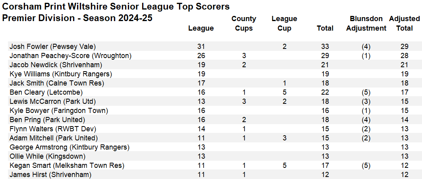Click the Josh Fowler (Pewsey Vale) row name

pyautogui.click(x=52, y=47)
